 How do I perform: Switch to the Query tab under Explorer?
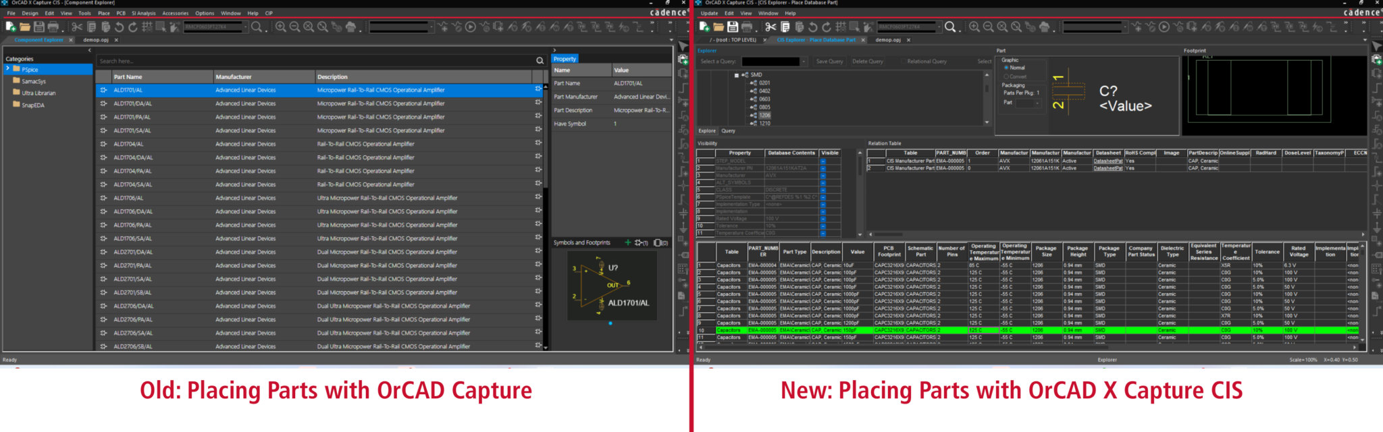[x=728, y=131]
